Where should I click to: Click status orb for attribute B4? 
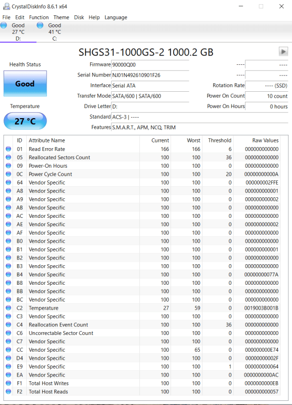[x=8, y=274]
